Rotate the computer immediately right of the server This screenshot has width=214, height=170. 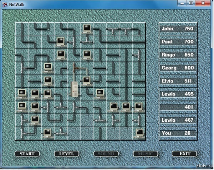(87, 81)
